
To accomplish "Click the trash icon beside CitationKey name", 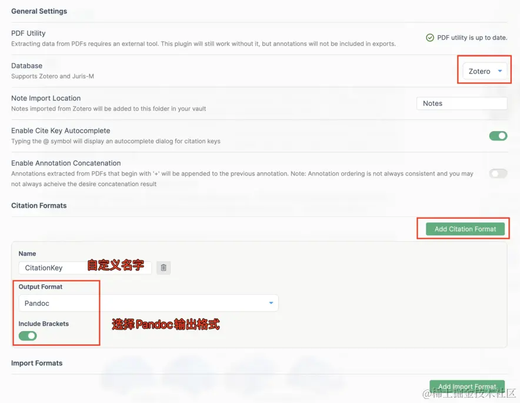I will tap(164, 268).
